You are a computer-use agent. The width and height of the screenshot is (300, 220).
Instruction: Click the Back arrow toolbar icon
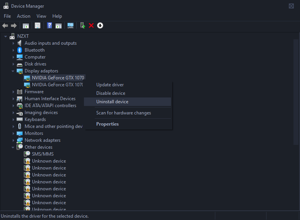(x=5, y=26)
